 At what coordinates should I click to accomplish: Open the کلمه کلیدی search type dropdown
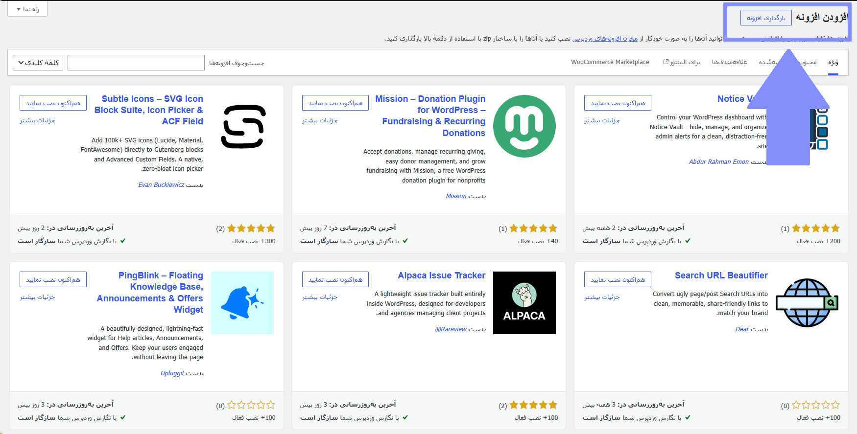point(38,63)
